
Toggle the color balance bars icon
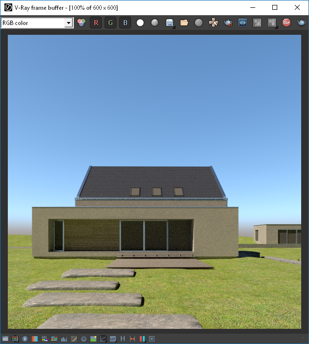pyautogui.click(x=54, y=339)
